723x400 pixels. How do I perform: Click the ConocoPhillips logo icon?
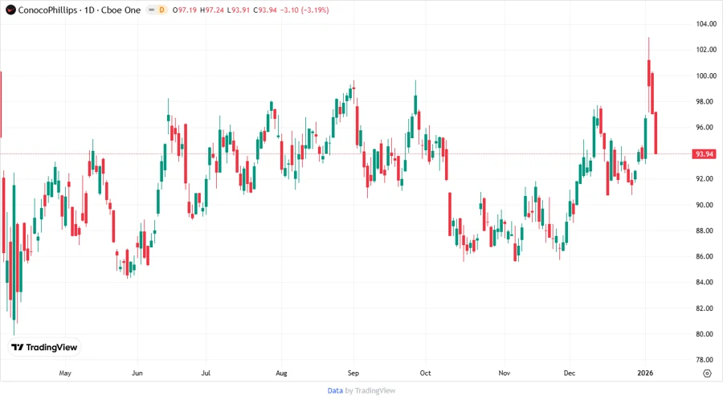[10, 10]
